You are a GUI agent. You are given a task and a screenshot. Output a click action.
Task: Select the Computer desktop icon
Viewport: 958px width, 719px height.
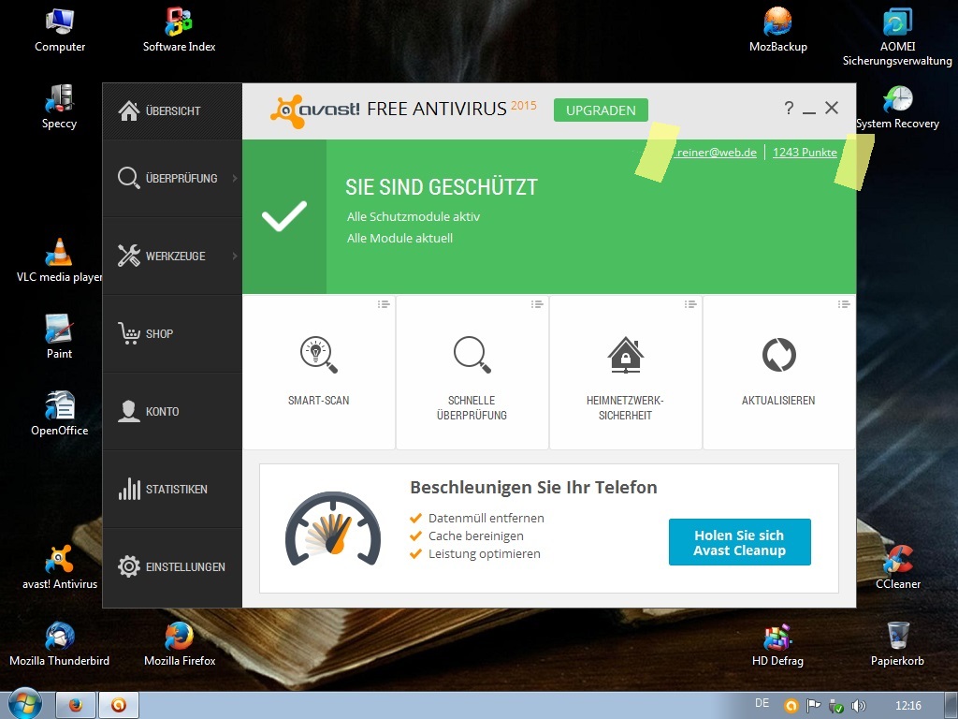point(59,30)
